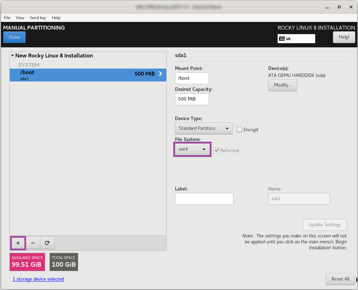Open the File System ext4 dropdown
The width and height of the screenshot is (358, 290).
coord(192,149)
